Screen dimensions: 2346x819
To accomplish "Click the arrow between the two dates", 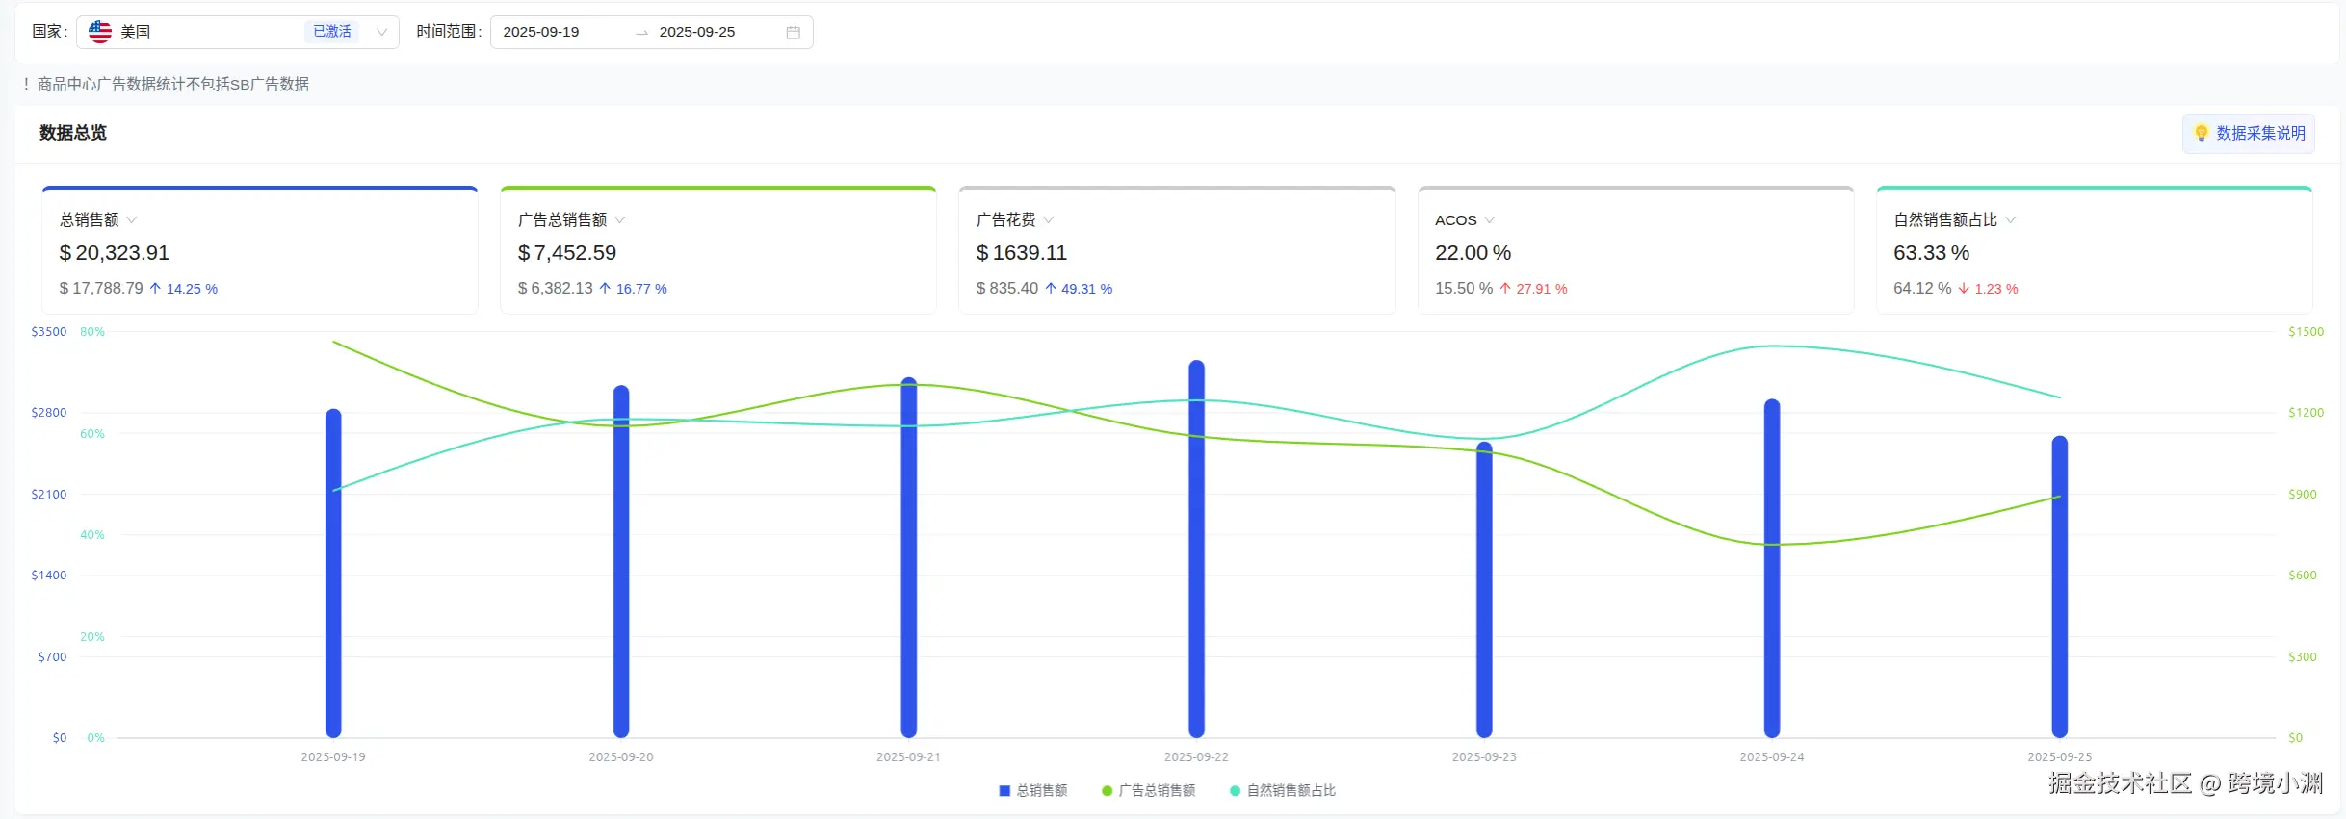I will (641, 33).
